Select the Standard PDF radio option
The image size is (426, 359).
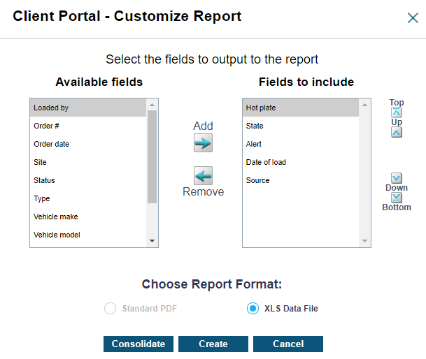coord(110,309)
